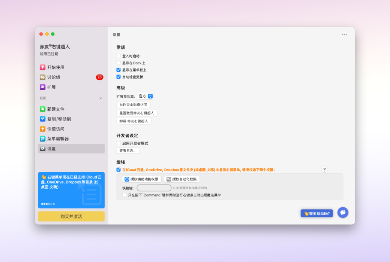390x262 pixels.
Task: Click 授权自动化权限 button
Action: click(182, 179)
